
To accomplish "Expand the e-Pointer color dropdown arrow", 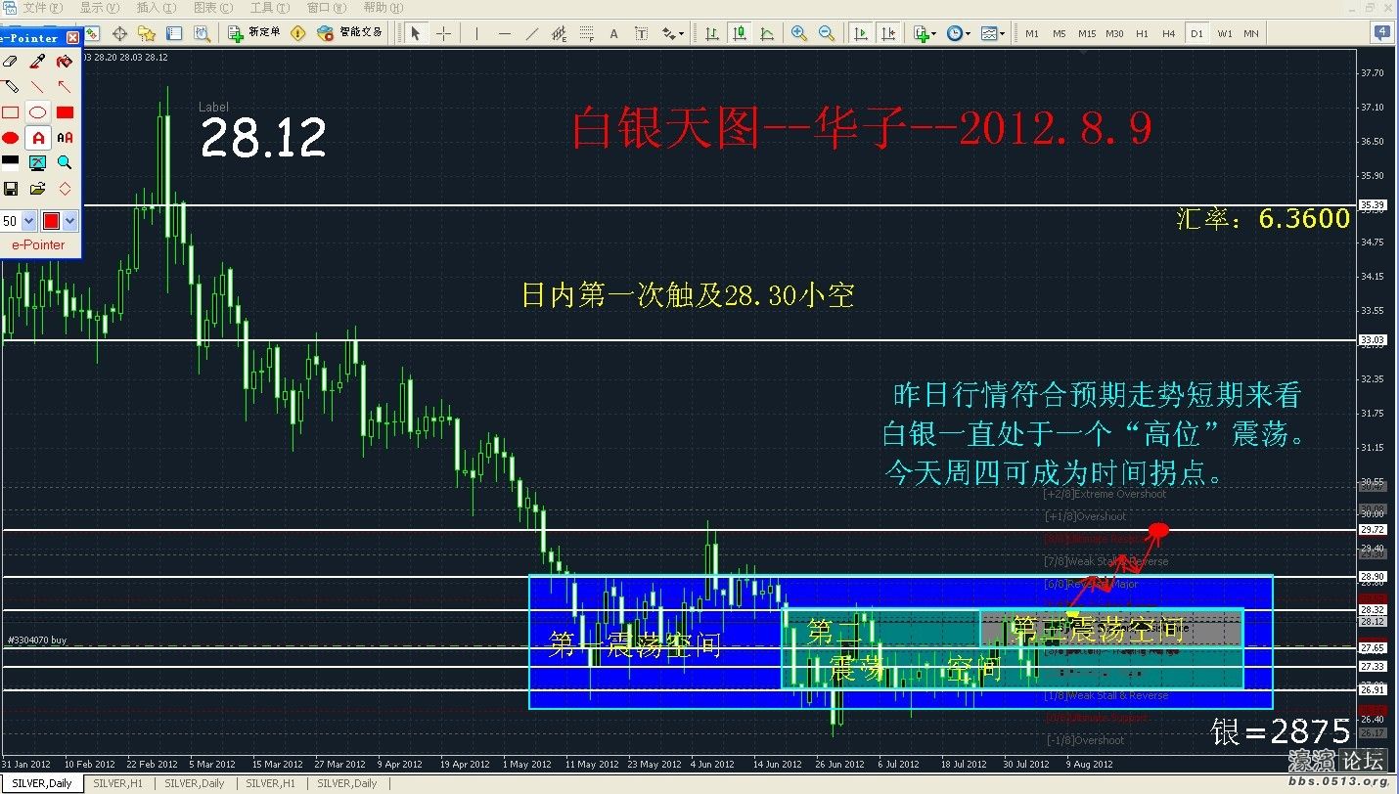I will tap(70, 221).
